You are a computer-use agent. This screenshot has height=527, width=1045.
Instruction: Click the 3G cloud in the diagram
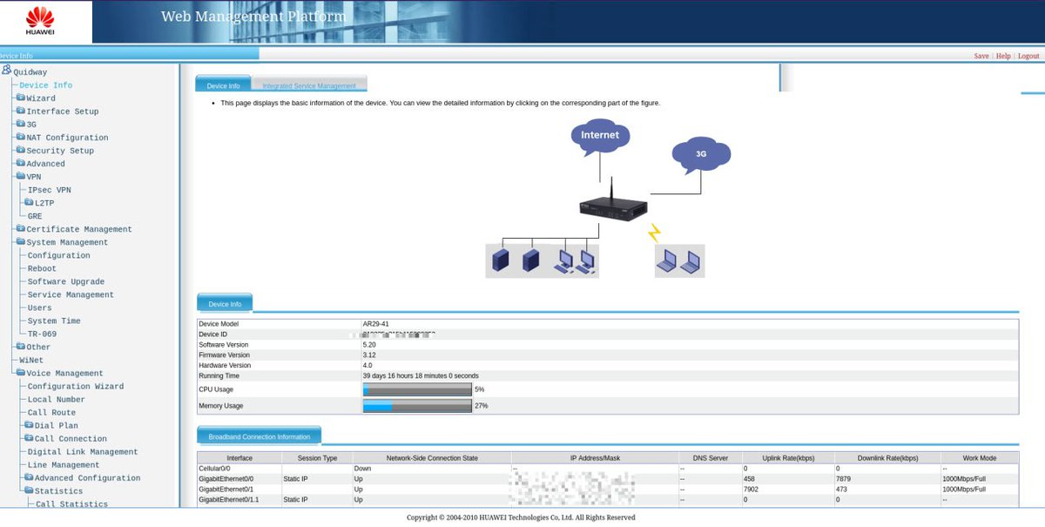pyautogui.click(x=701, y=154)
